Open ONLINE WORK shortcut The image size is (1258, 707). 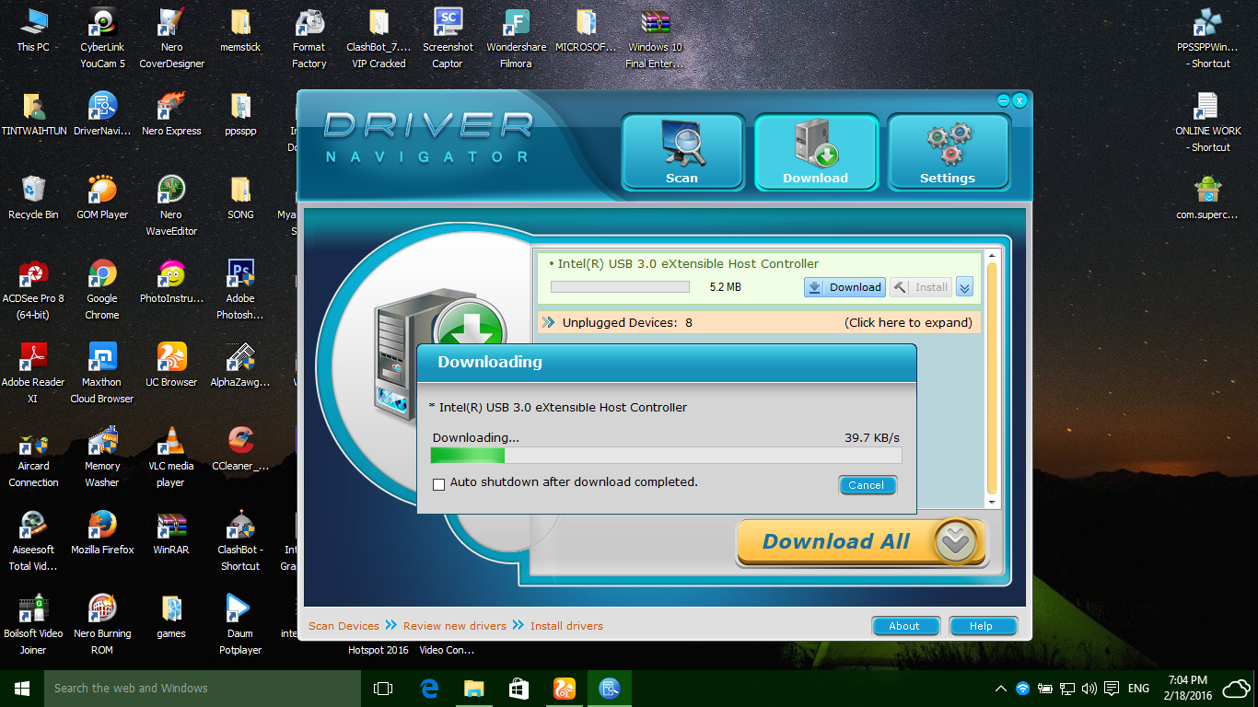click(1208, 122)
